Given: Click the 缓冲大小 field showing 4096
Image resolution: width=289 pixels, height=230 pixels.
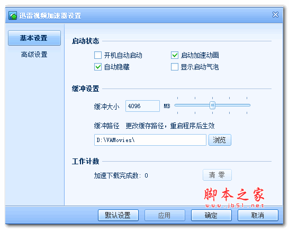Looking at the screenshot, I should click(142, 106).
